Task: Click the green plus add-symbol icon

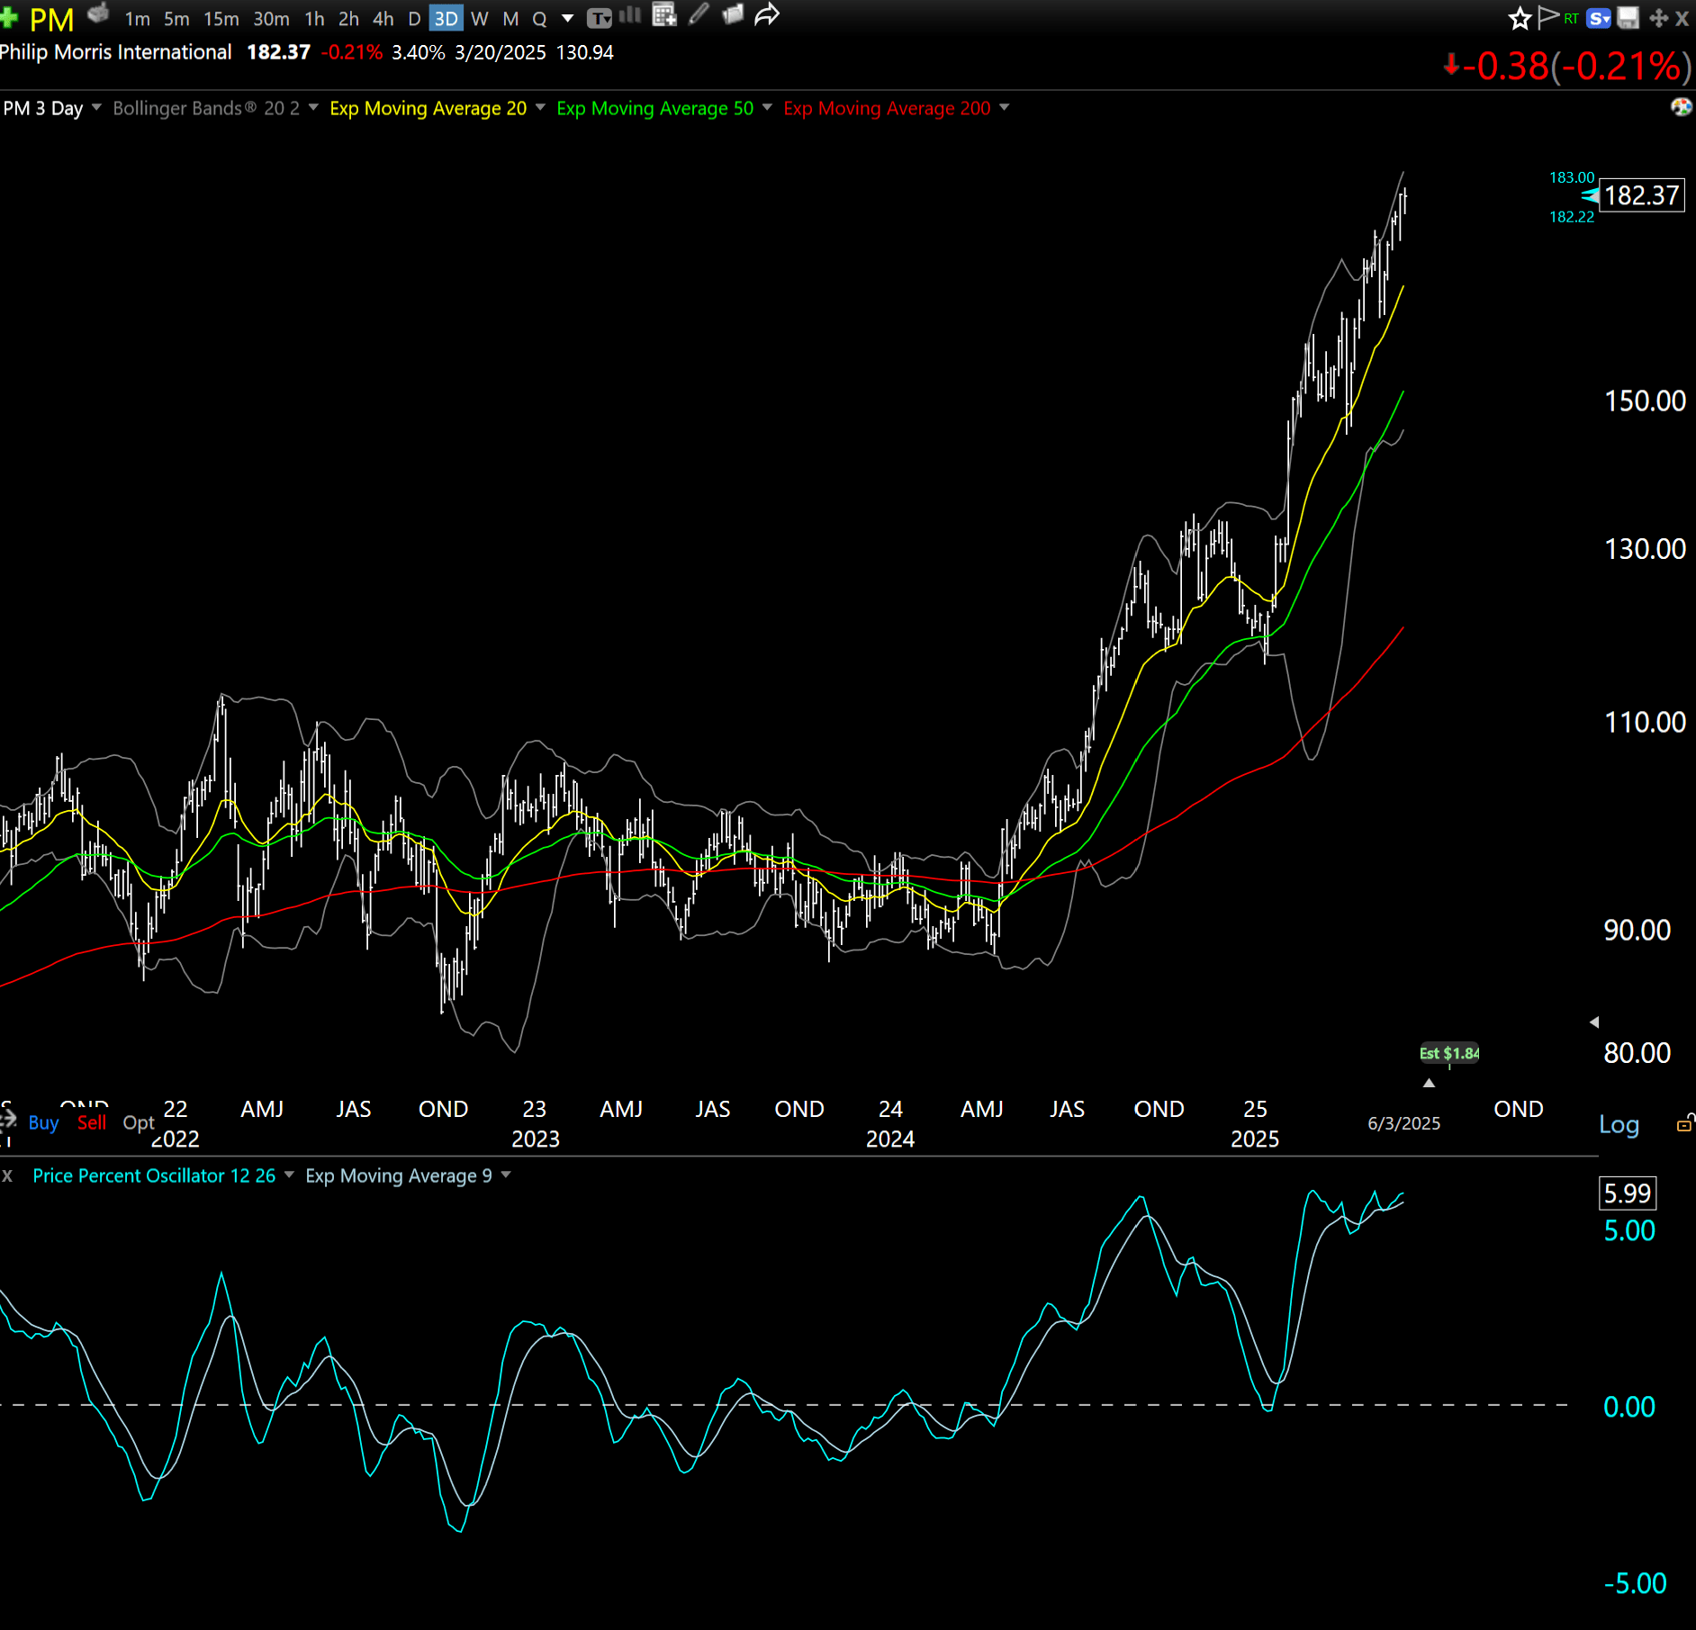Action: 9,17
